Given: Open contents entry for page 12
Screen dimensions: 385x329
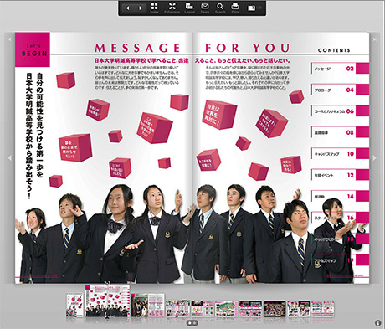Looking at the screenshot, I should (x=340, y=175).
